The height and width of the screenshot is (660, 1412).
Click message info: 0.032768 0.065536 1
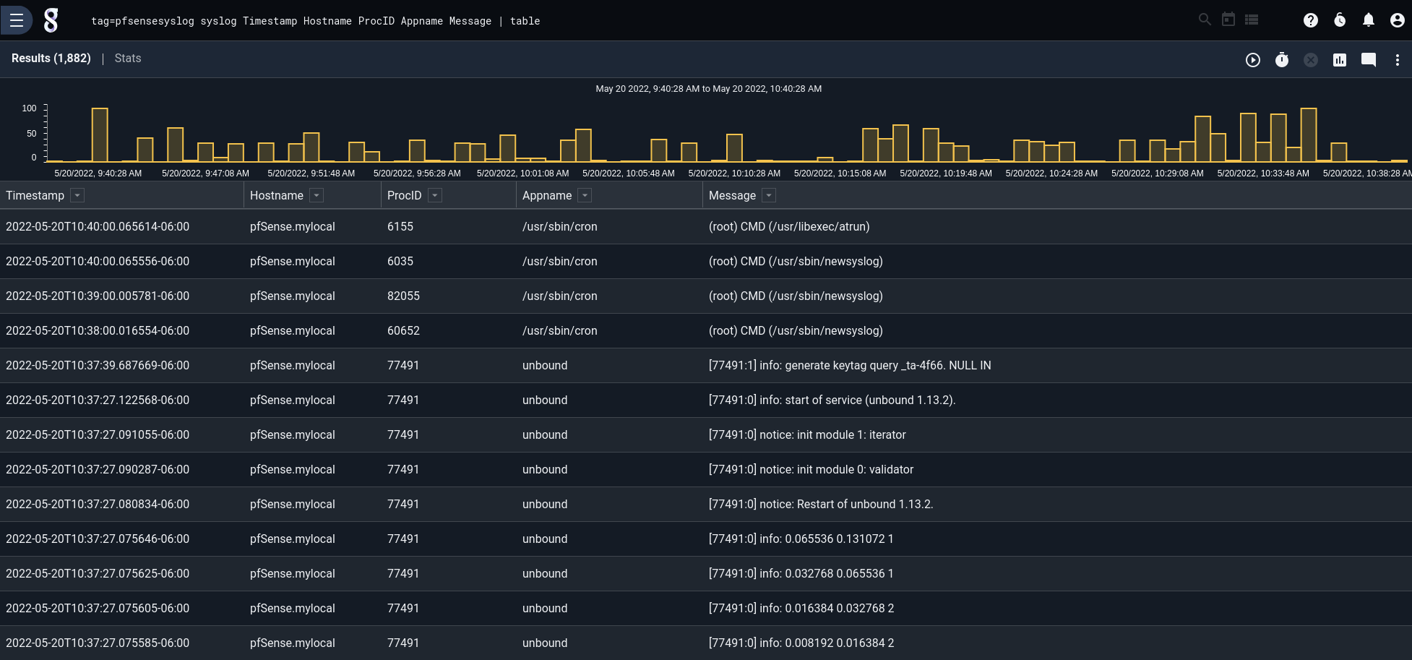click(801, 573)
